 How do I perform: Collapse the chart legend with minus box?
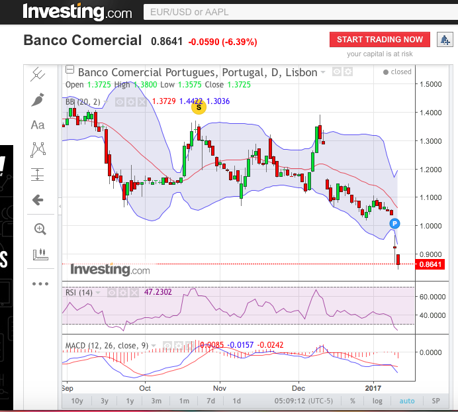coord(69,70)
